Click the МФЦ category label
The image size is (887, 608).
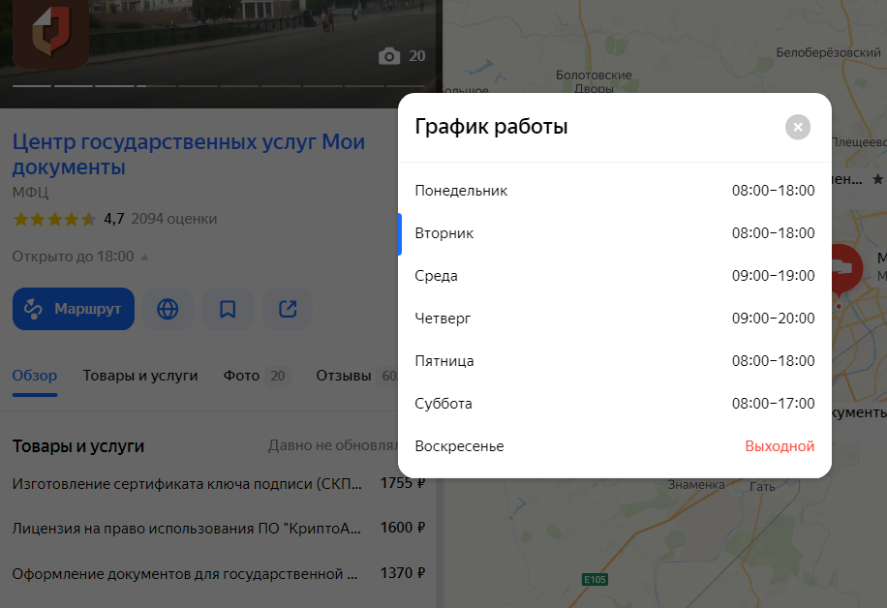pyautogui.click(x=31, y=193)
